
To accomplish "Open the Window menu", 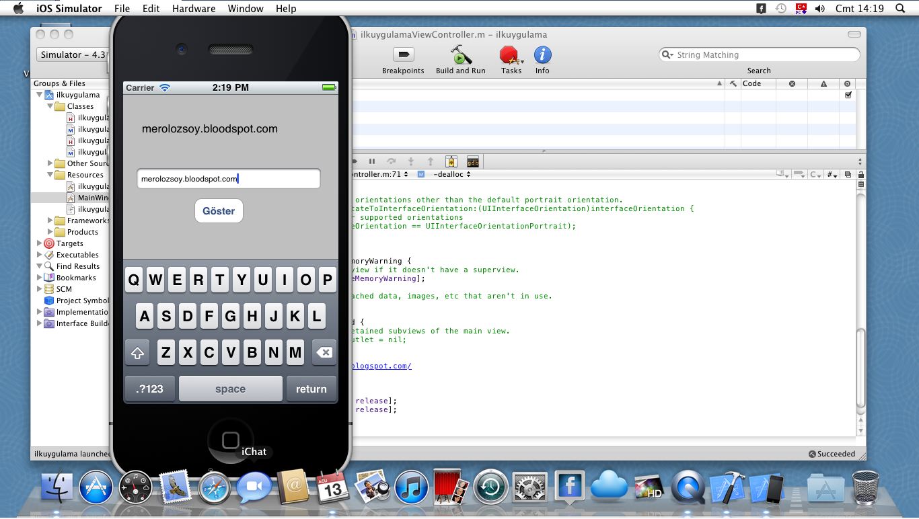I will coord(246,9).
